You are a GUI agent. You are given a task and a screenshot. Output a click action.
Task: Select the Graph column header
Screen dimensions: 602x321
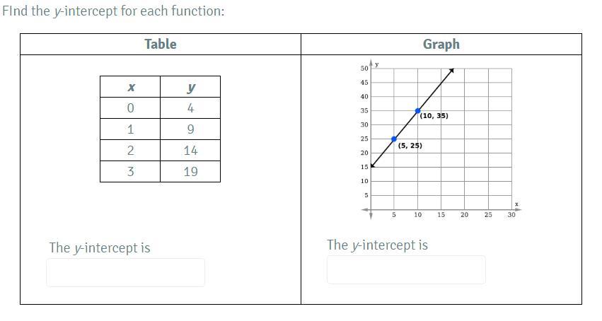(x=441, y=44)
